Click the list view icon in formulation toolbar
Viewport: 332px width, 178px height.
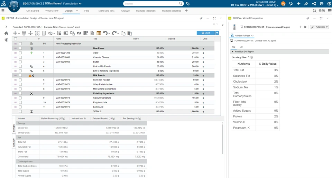tap(44, 33)
